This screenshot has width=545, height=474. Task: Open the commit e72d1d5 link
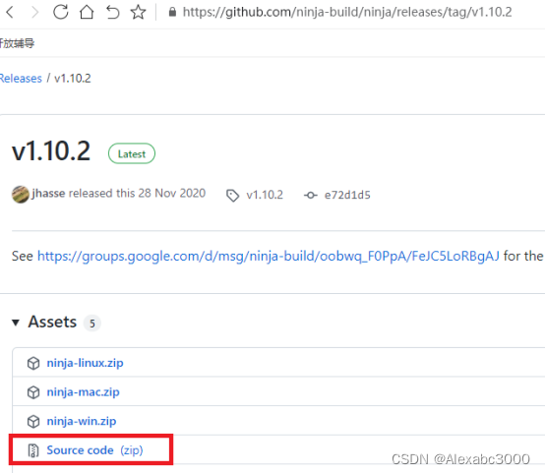click(347, 195)
